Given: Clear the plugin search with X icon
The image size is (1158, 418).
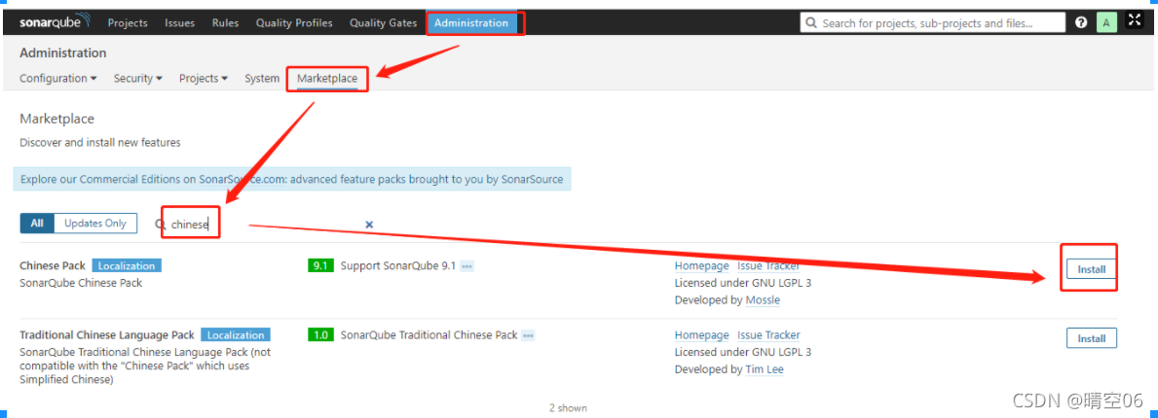Looking at the screenshot, I should click(x=369, y=225).
